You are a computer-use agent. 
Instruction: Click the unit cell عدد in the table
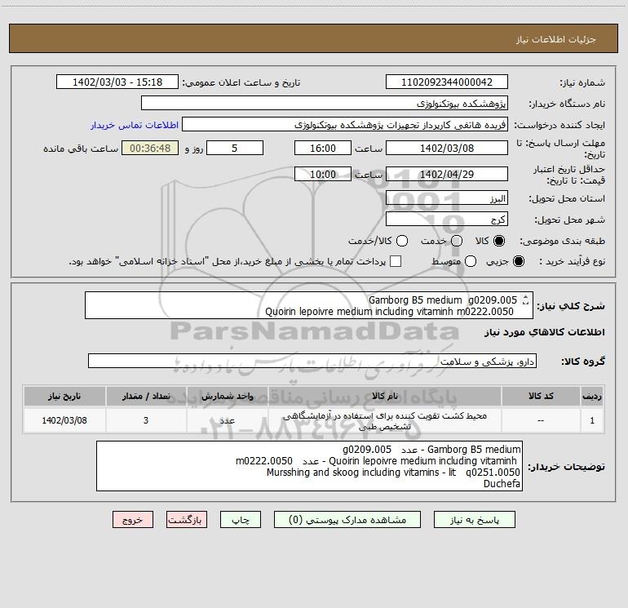coord(227,420)
